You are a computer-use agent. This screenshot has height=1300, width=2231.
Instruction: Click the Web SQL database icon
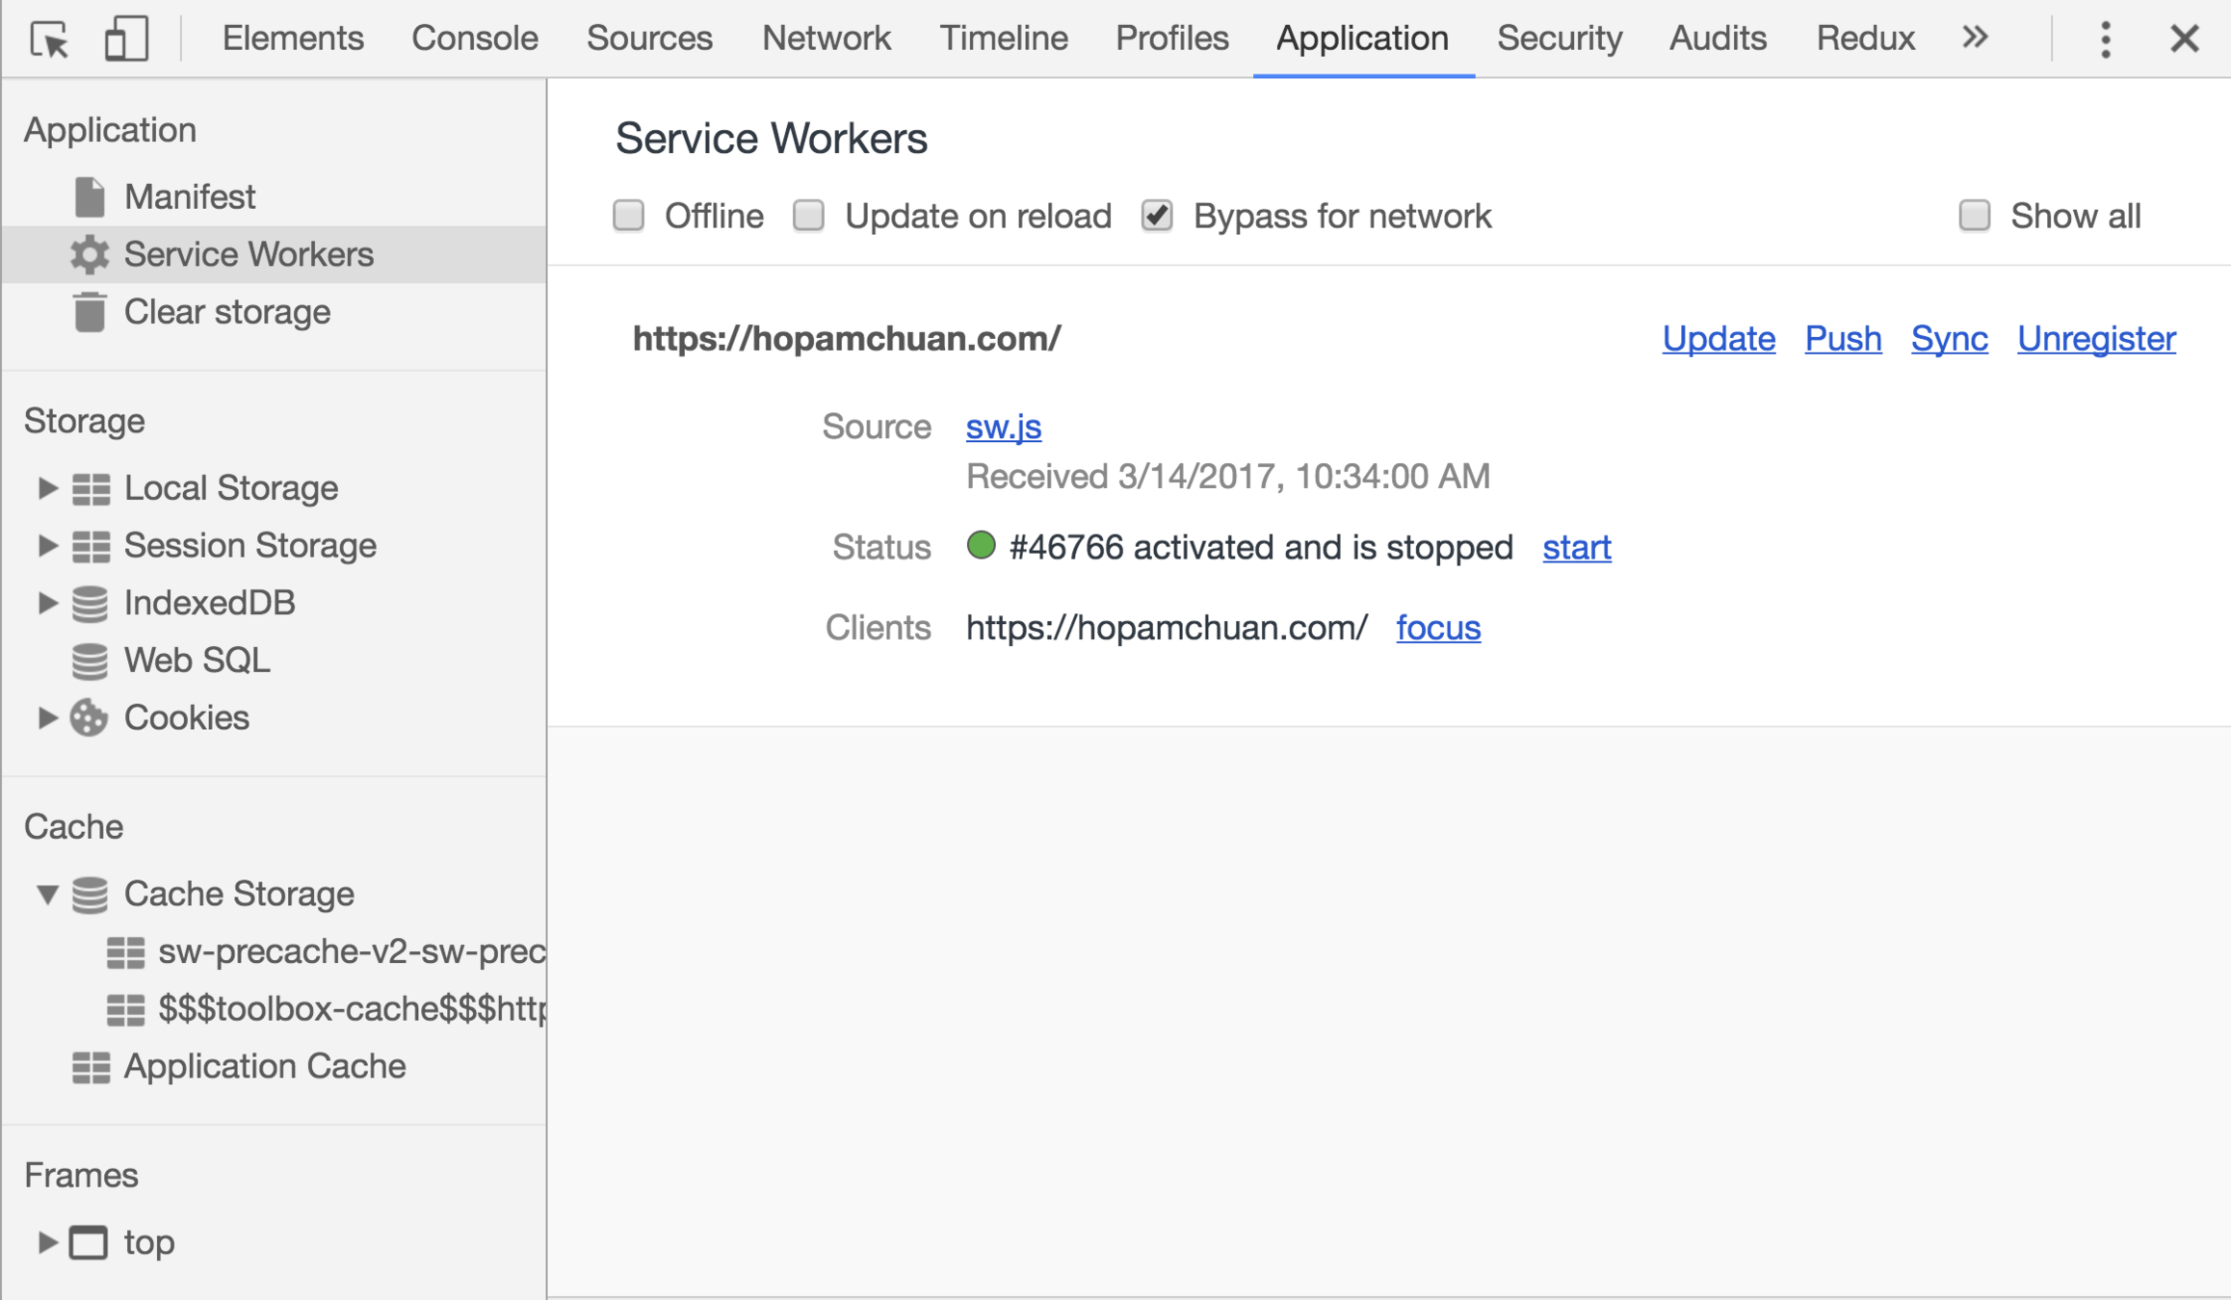(90, 661)
